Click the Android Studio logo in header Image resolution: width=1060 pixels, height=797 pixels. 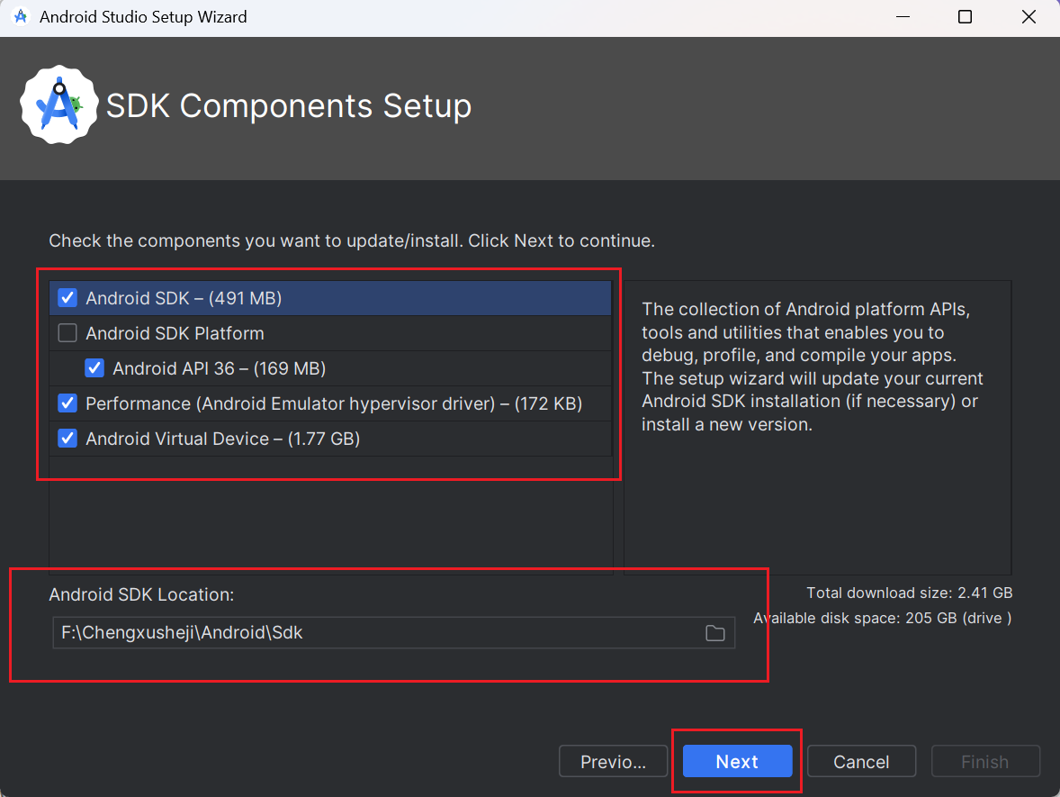coord(58,104)
